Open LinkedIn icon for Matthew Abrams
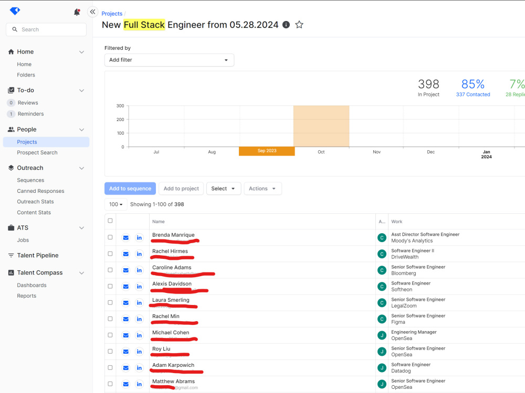Viewport: 525px width, 393px height. 139,384
